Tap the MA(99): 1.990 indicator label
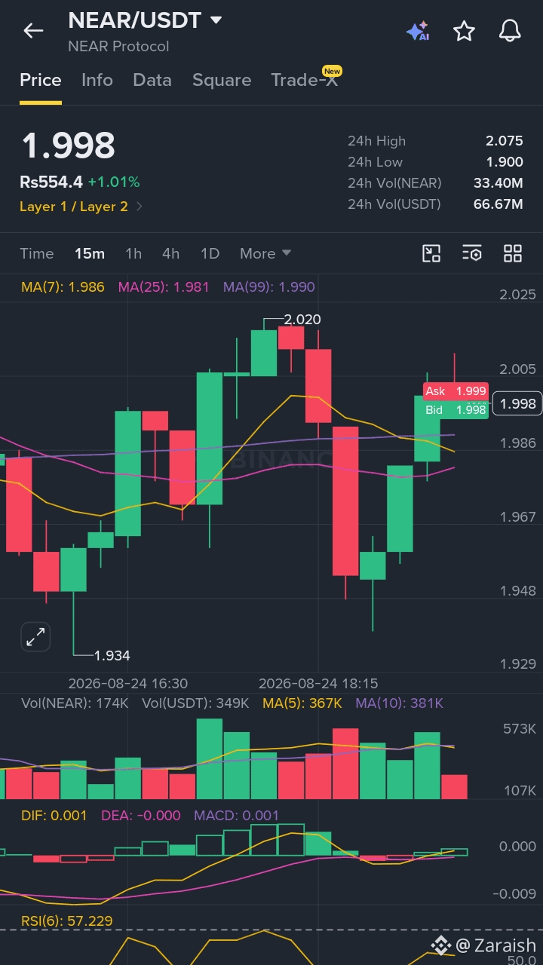This screenshot has width=543, height=965. (x=269, y=287)
